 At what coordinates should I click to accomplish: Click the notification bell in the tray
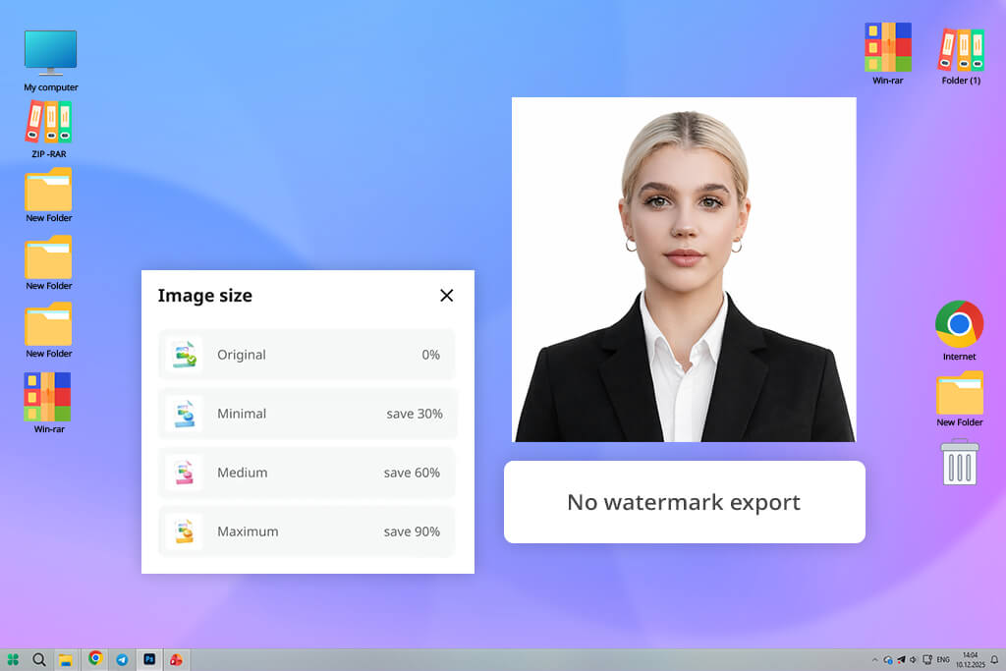(x=994, y=659)
